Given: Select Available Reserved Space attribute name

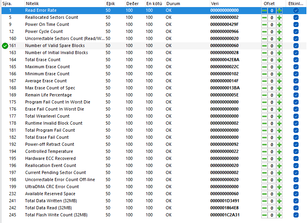Looking at the screenshot, I should (x=50, y=194).
